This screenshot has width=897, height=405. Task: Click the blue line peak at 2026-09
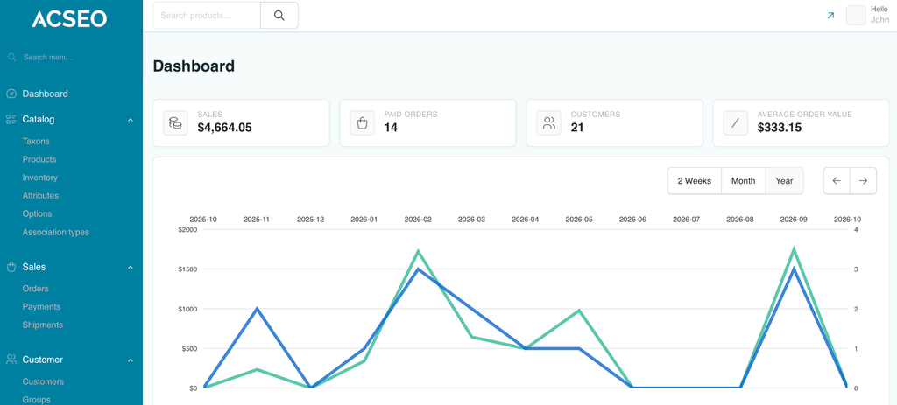[794, 269]
